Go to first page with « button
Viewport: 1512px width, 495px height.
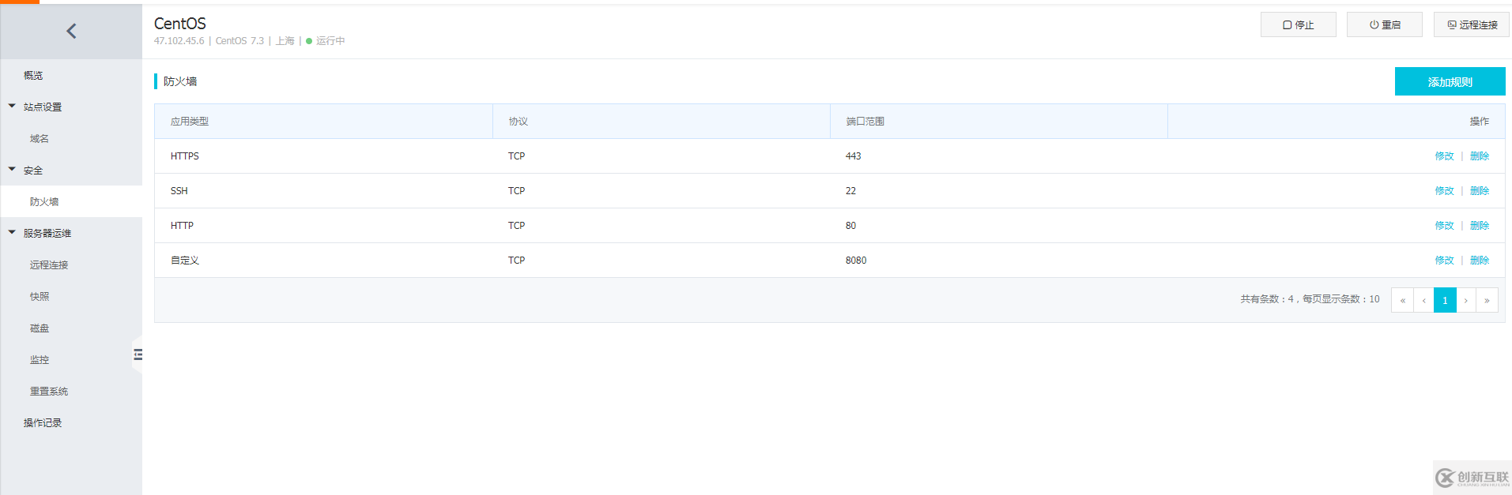click(1402, 300)
